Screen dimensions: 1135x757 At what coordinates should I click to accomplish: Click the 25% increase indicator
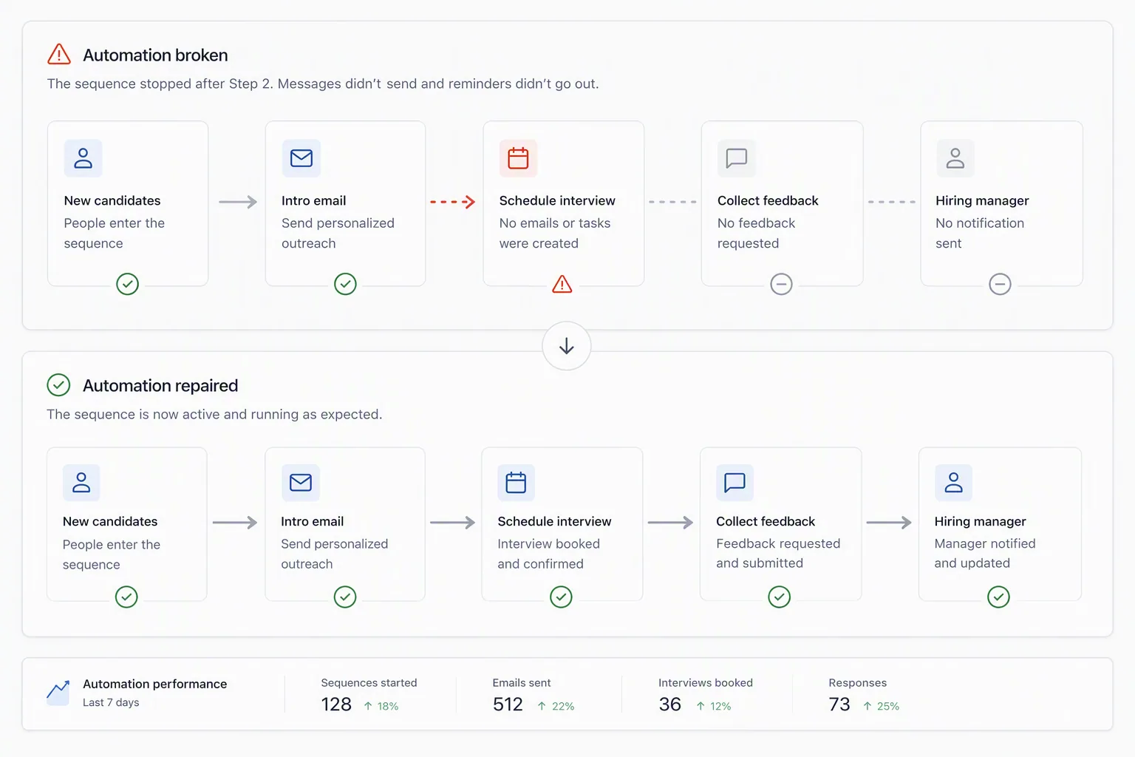(881, 706)
